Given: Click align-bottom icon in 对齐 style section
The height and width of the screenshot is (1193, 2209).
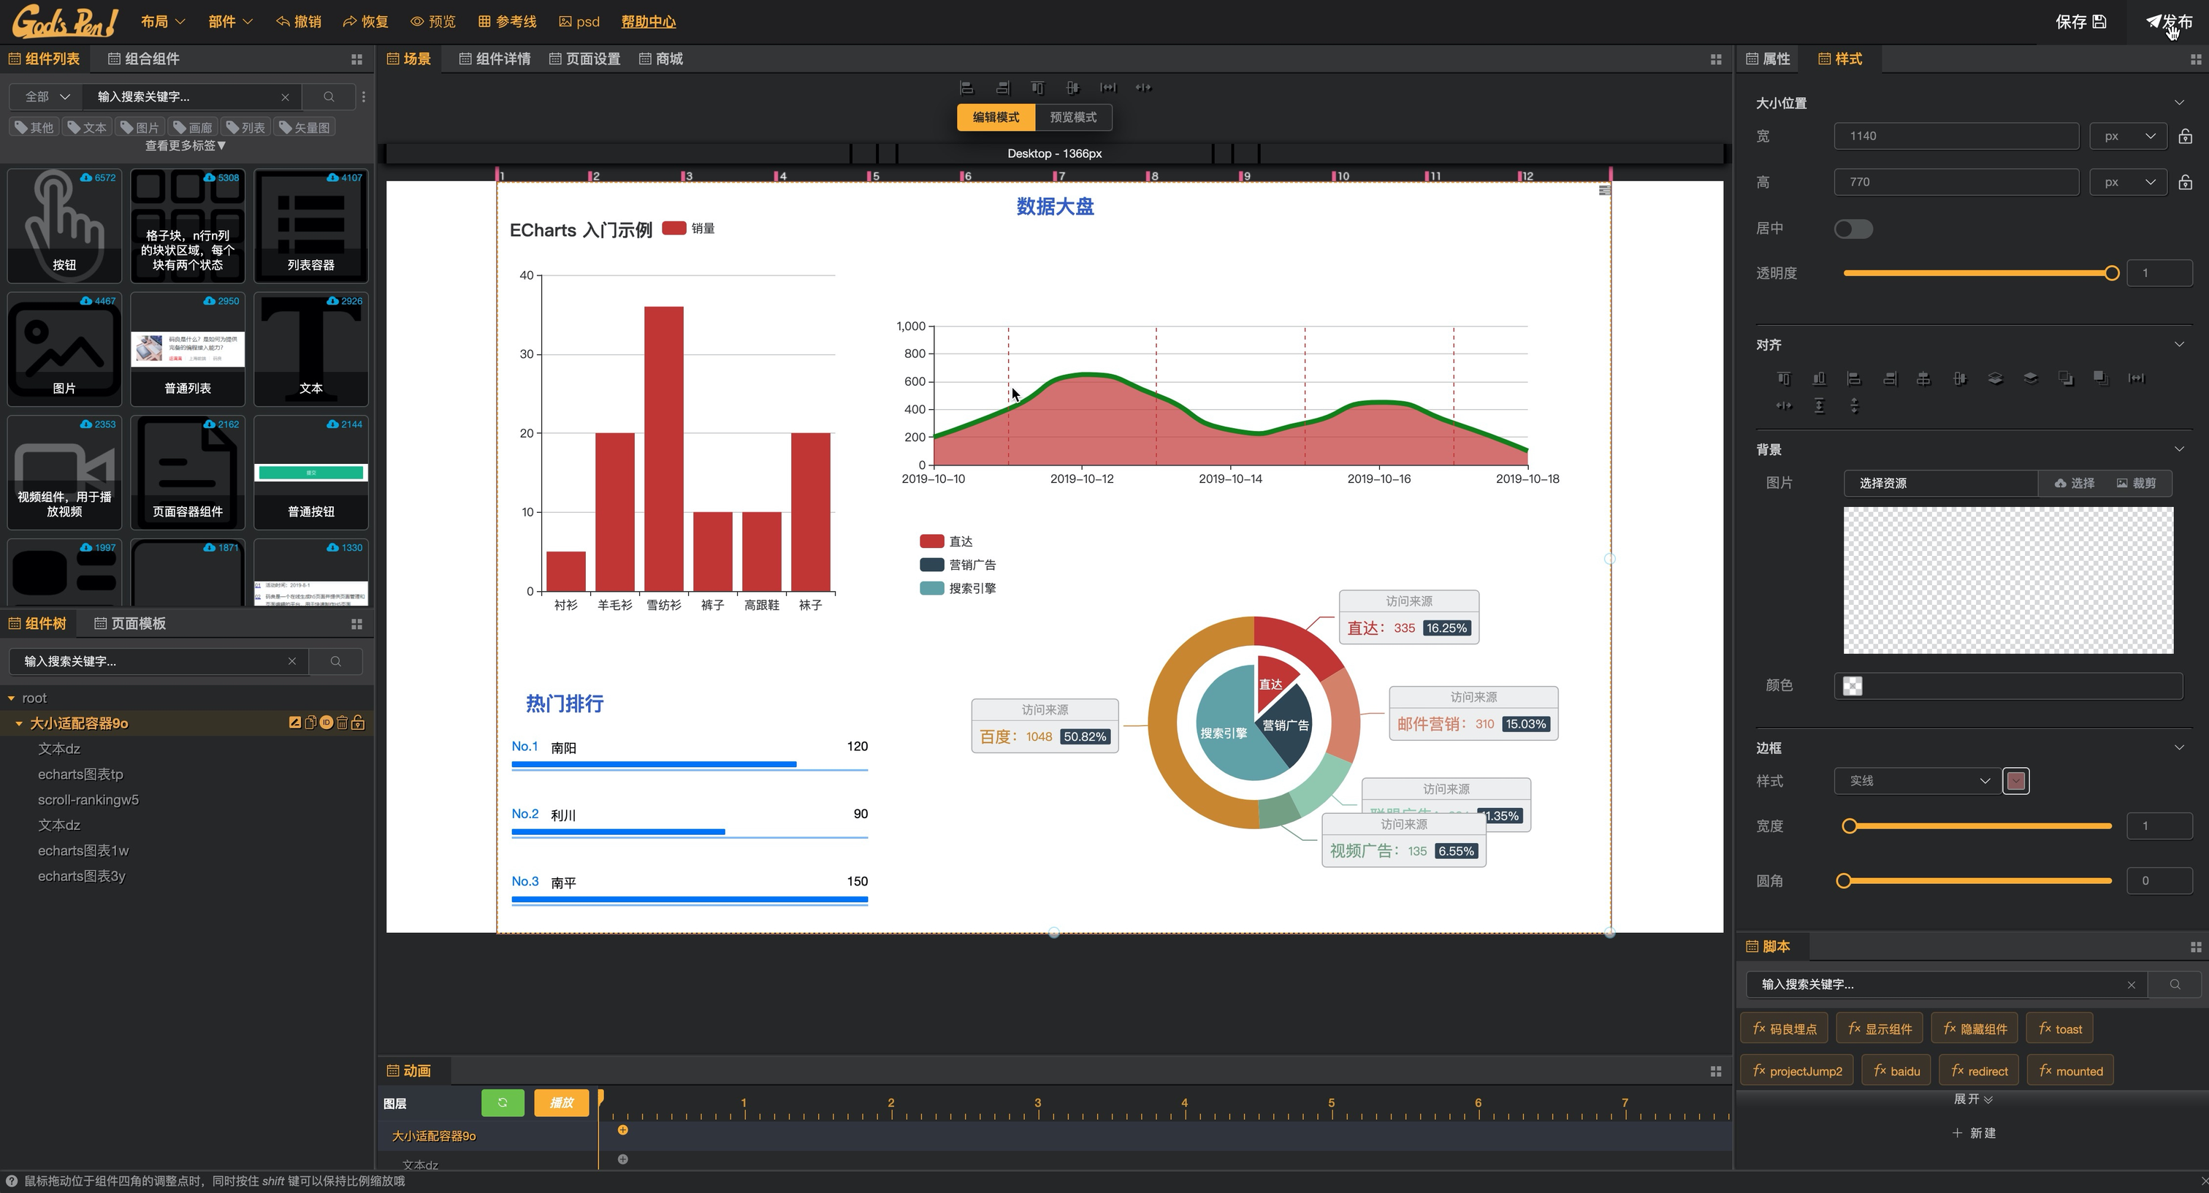Looking at the screenshot, I should tap(1819, 378).
